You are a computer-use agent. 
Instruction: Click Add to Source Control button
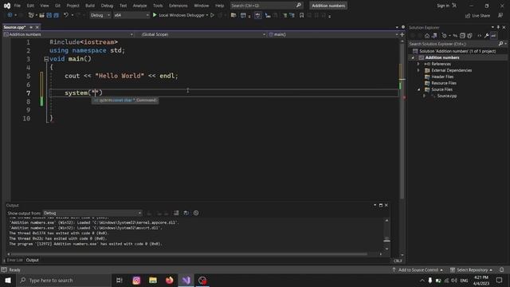(x=418, y=269)
